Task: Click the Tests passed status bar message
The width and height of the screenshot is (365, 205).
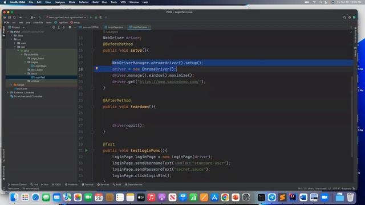Action: (23, 188)
